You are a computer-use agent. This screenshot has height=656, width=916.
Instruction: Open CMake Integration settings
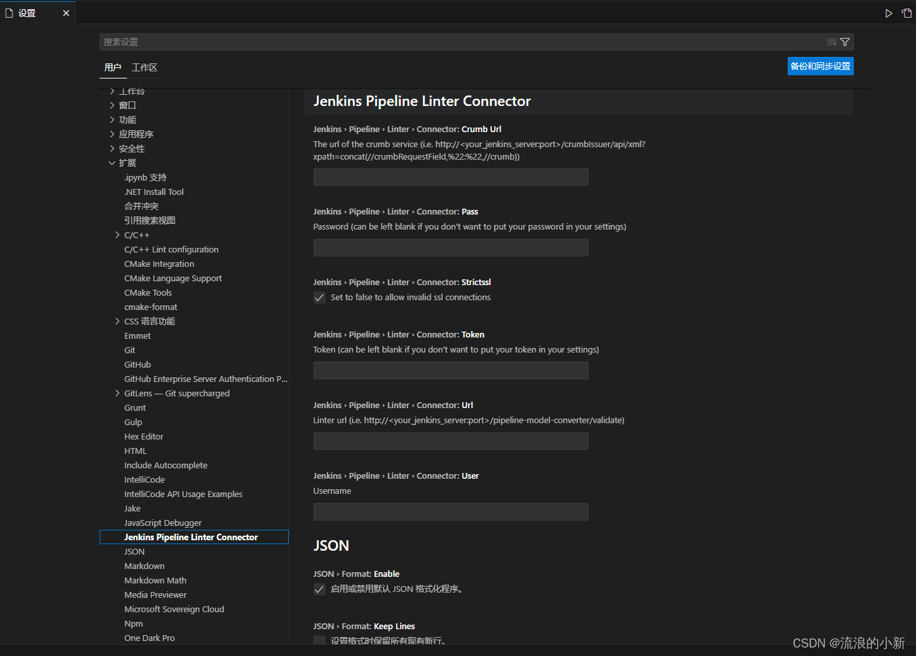[x=159, y=264]
